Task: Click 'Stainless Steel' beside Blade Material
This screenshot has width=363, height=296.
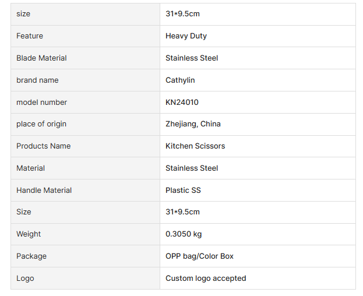Action: pos(192,58)
